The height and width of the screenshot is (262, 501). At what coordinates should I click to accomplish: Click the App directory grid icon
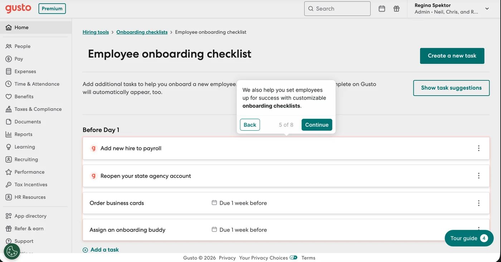click(9, 216)
